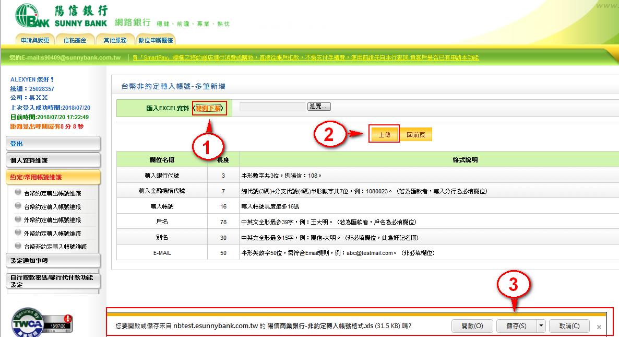
Task: Click the ALEXYEN 您好 greeting text
Action: pyautogui.click(x=32, y=79)
